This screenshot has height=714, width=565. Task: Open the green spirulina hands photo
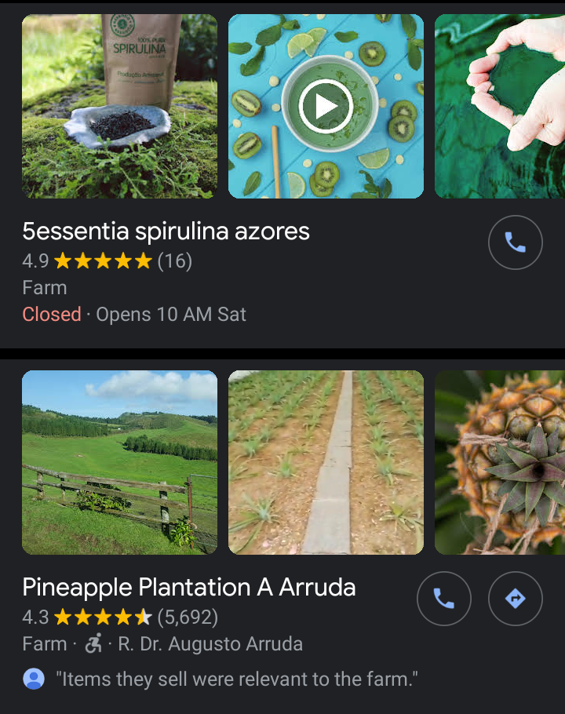(500, 106)
